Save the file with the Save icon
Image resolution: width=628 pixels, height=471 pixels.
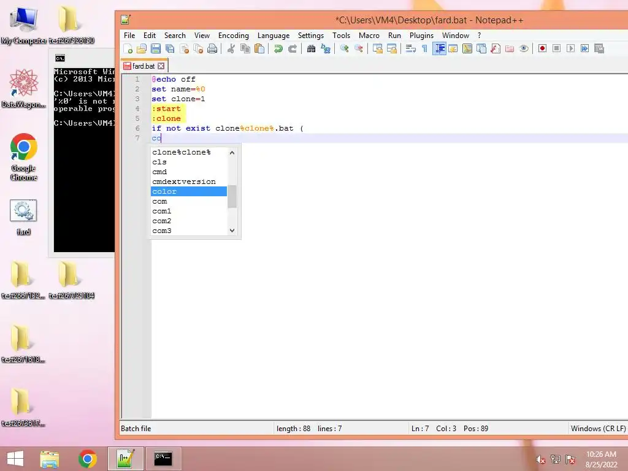pos(155,49)
